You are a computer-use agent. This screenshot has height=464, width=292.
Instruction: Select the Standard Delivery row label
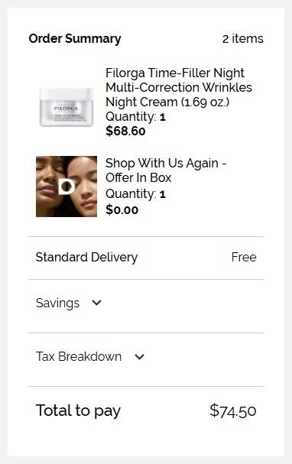[86, 257]
